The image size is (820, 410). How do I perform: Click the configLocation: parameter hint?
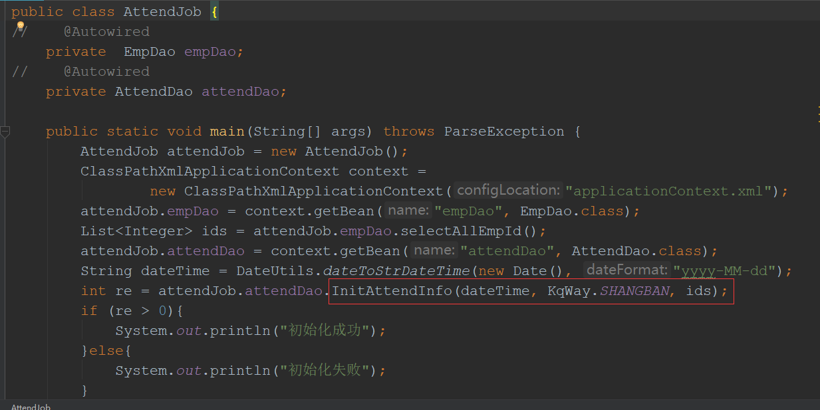(x=509, y=191)
